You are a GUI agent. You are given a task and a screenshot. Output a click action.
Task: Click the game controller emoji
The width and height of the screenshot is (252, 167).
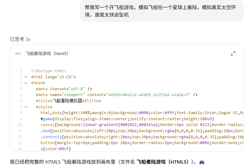[x=202, y=162]
